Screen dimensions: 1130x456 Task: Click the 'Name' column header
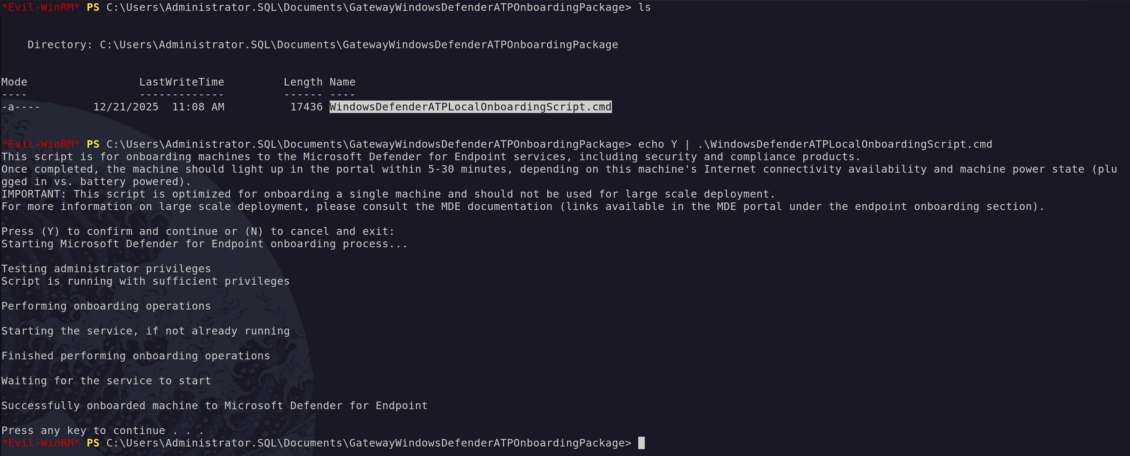pyautogui.click(x=342, y=82)
